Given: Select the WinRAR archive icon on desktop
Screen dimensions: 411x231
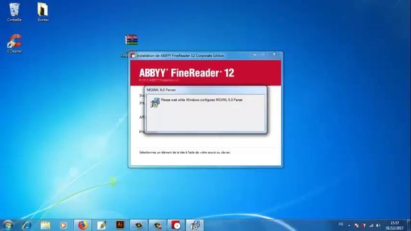Looking at the screenshot, I should click(131, 40).
